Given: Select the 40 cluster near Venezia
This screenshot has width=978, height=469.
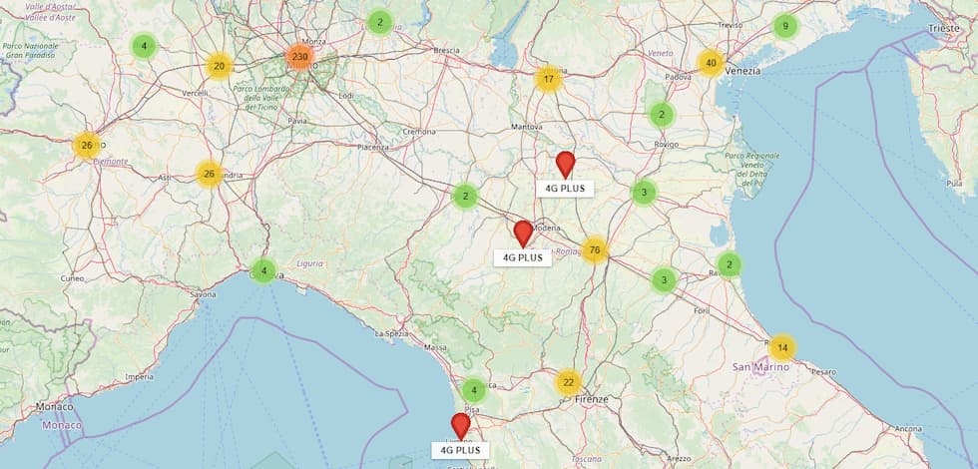Looking at the screenshot, I should [x=711, y=63].
